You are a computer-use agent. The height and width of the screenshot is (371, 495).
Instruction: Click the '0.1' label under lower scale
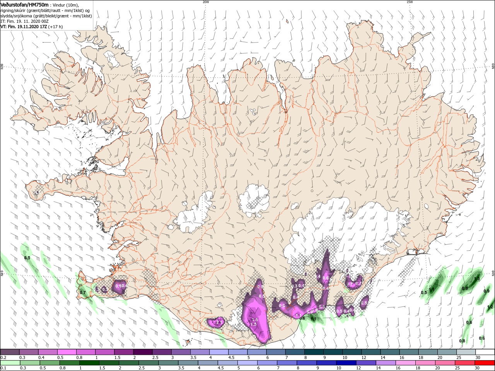pyautogui.click(x=3, y=368)
